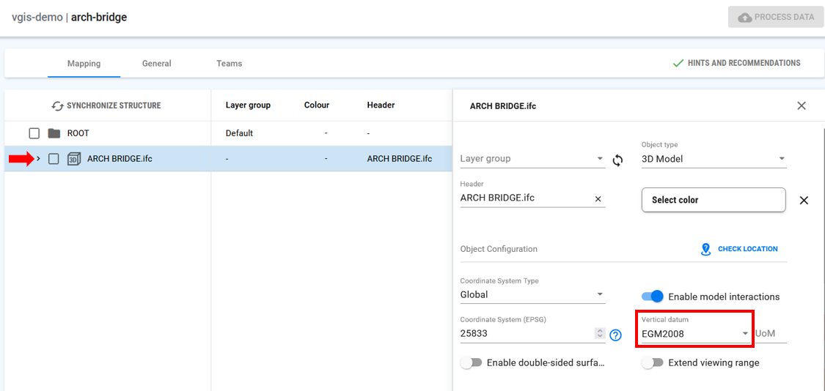Tick the ROOT checkbox
825x391 pixels.
click(x=34, y=133)
